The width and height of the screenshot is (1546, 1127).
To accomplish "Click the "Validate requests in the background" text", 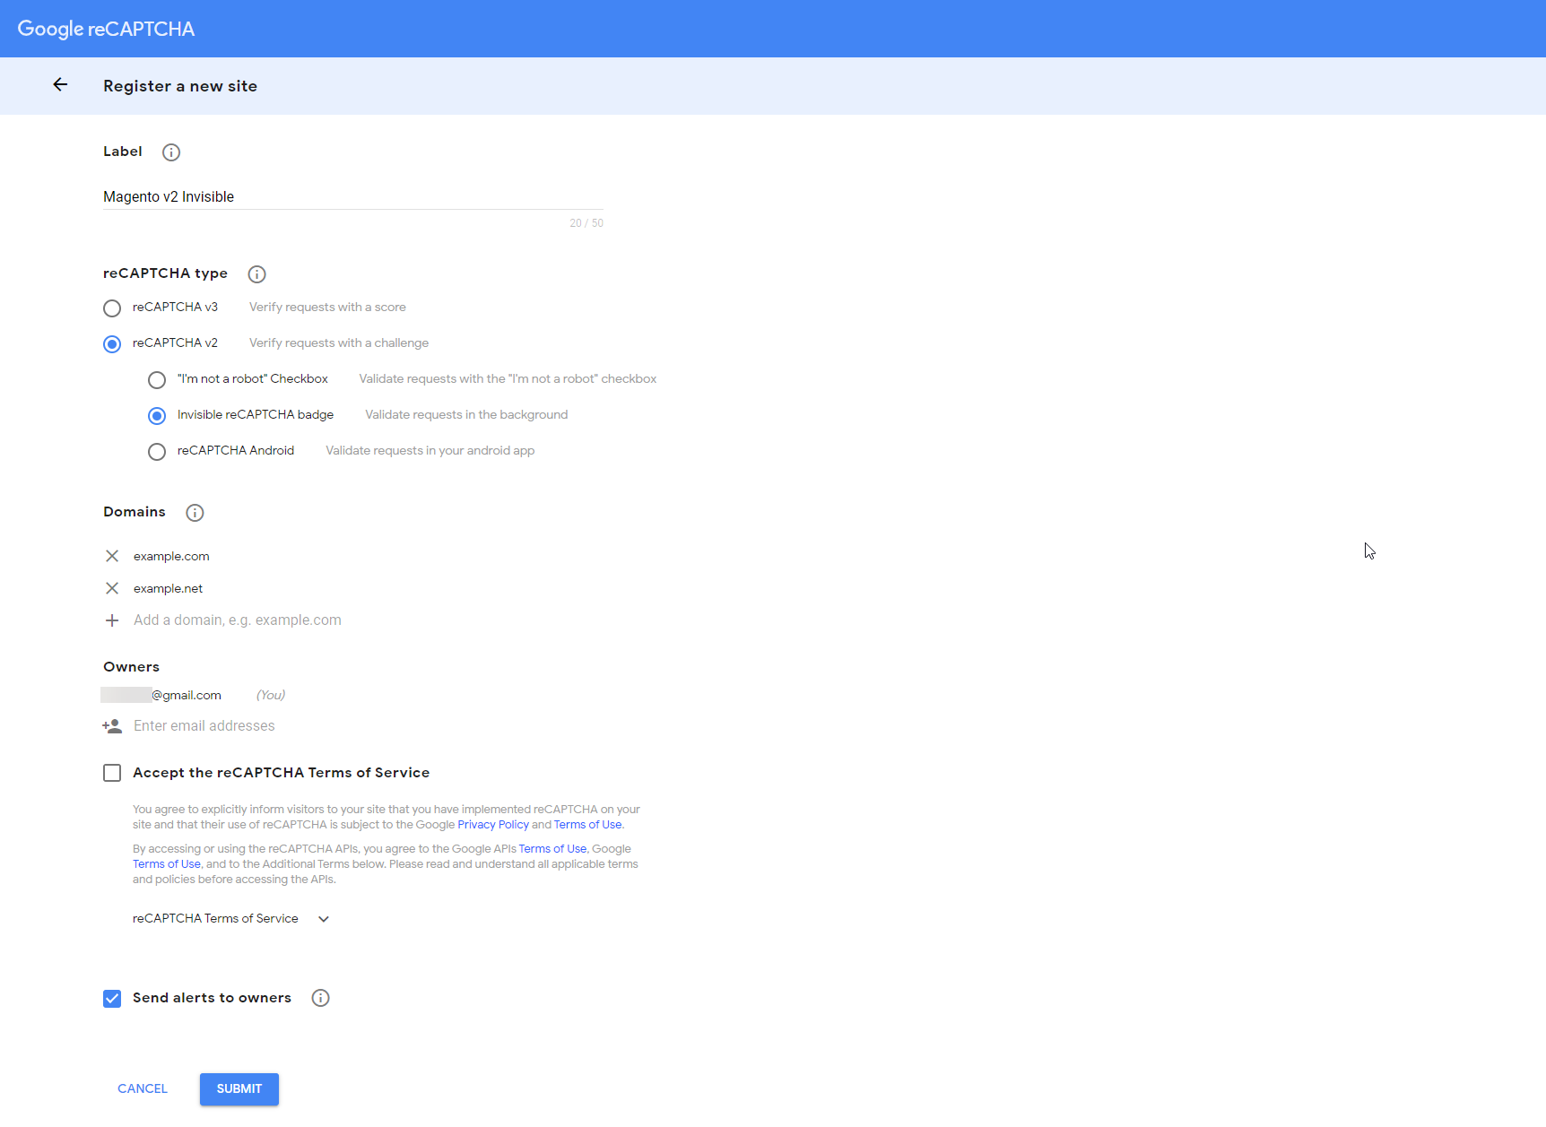I will pos(466,414).
